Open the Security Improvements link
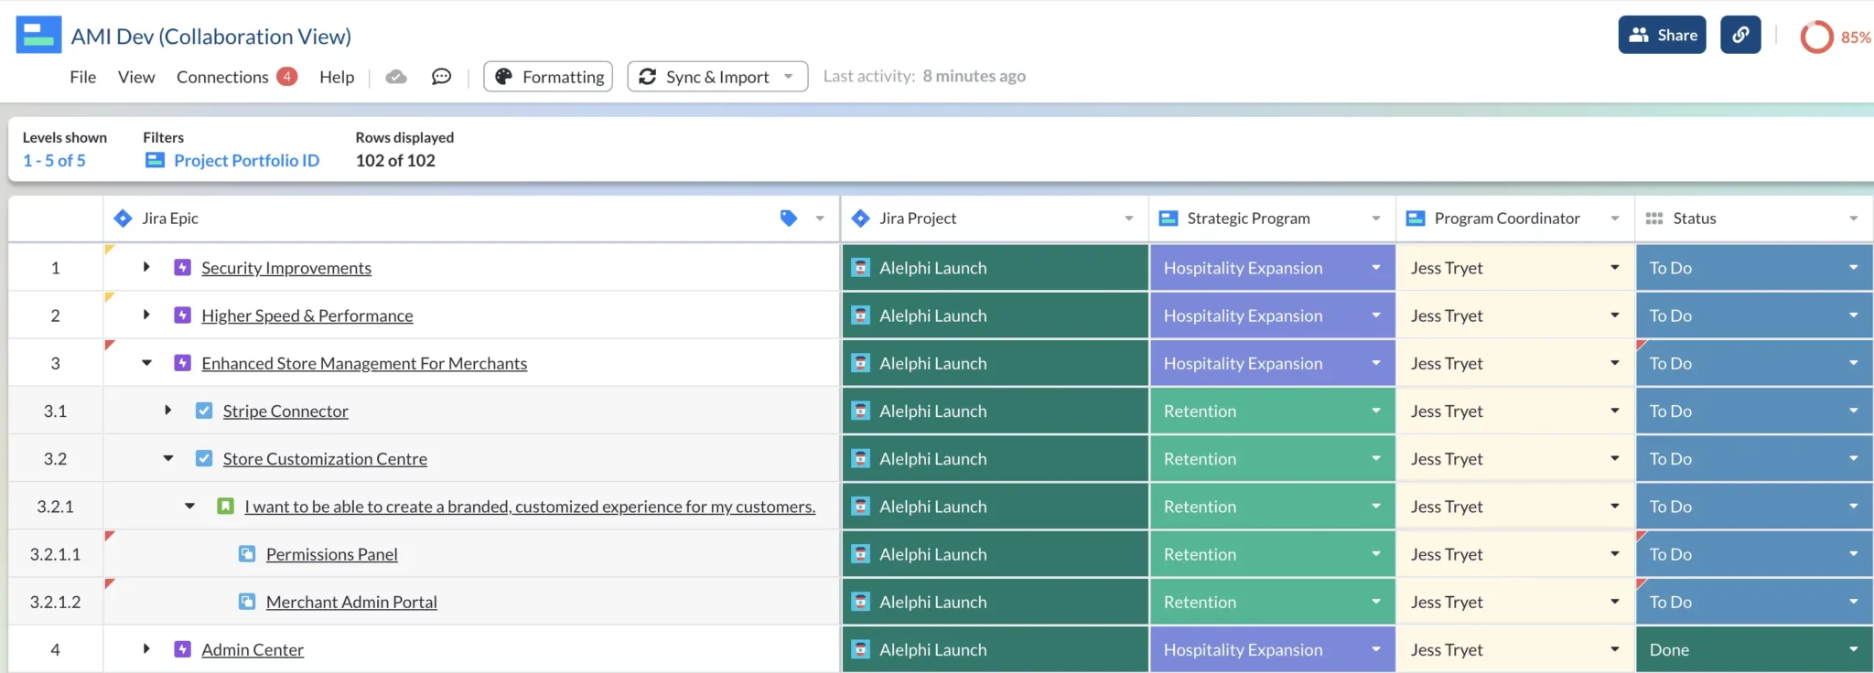Viewport: 1874px width, 673px height. (x=286, y=268)
